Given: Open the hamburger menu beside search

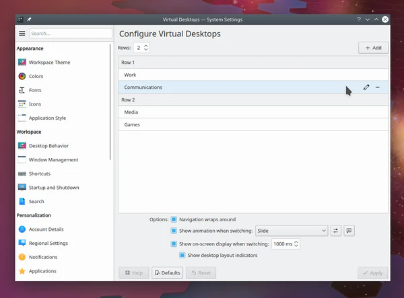Looking at the screenshot, I should [22, 33].
